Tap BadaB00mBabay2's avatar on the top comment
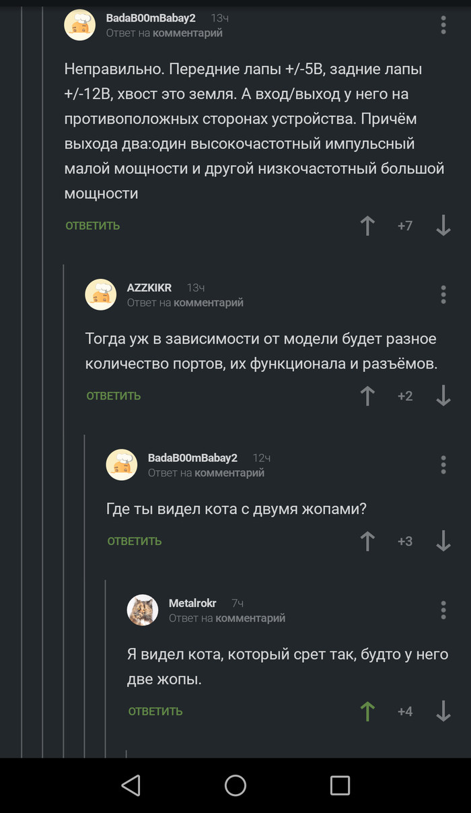Viewport: 471px width, 813px height. click(79, 24)
